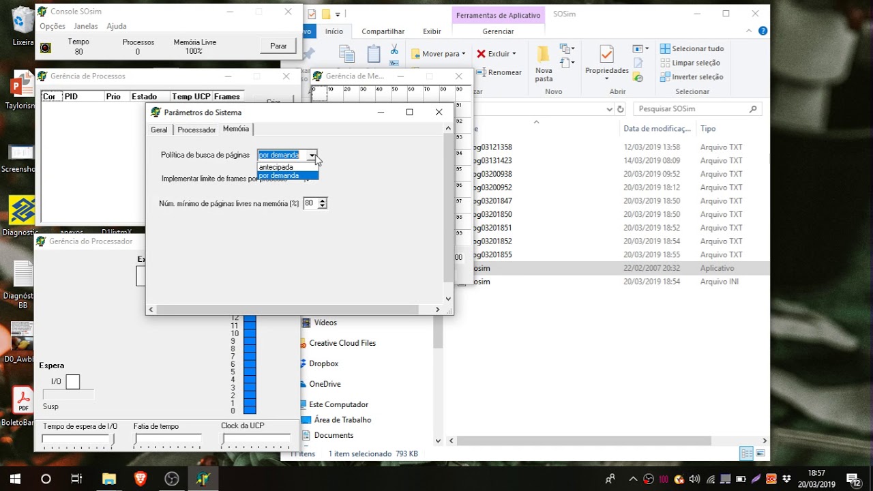
Task: Adjust the Clock da UCP slider
Action: pyautogui.click(x=256, y=440)
